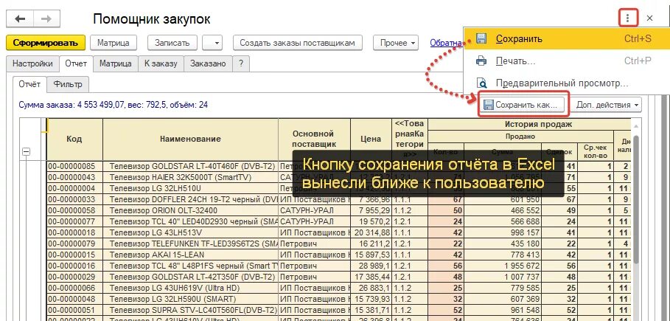Click the Цена column header
Image resolution: width=670 pixels, height=321 pixels.
(371, 139)
